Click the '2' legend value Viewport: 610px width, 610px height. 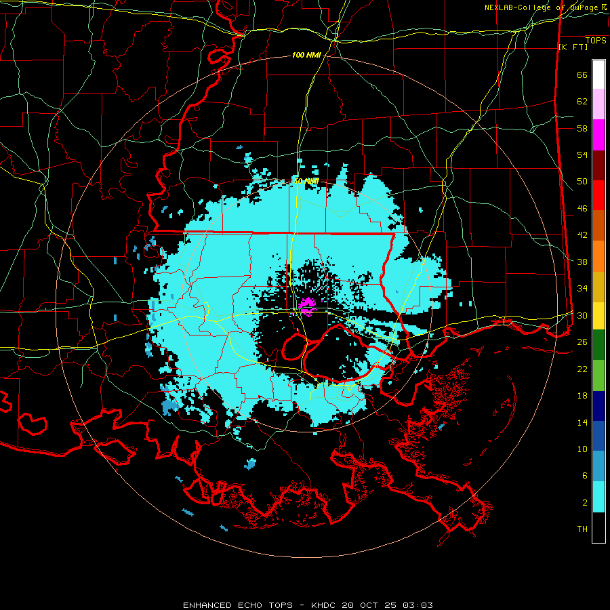(584, 503)
